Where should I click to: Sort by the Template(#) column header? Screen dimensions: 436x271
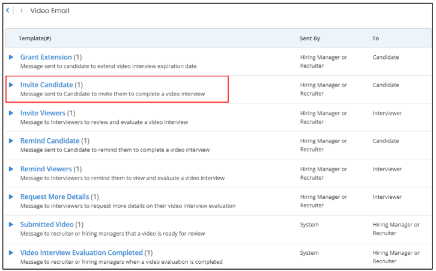[x=35, y=38]
